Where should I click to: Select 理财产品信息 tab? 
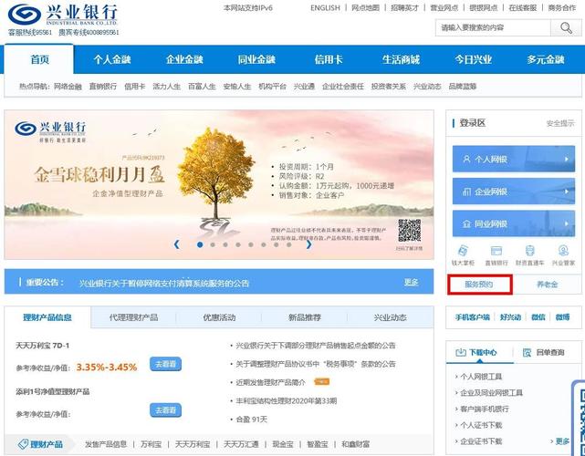(x=47, y=317)
